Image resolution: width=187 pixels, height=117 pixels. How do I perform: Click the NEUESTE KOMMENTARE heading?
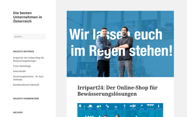click(x=26, y=99)
